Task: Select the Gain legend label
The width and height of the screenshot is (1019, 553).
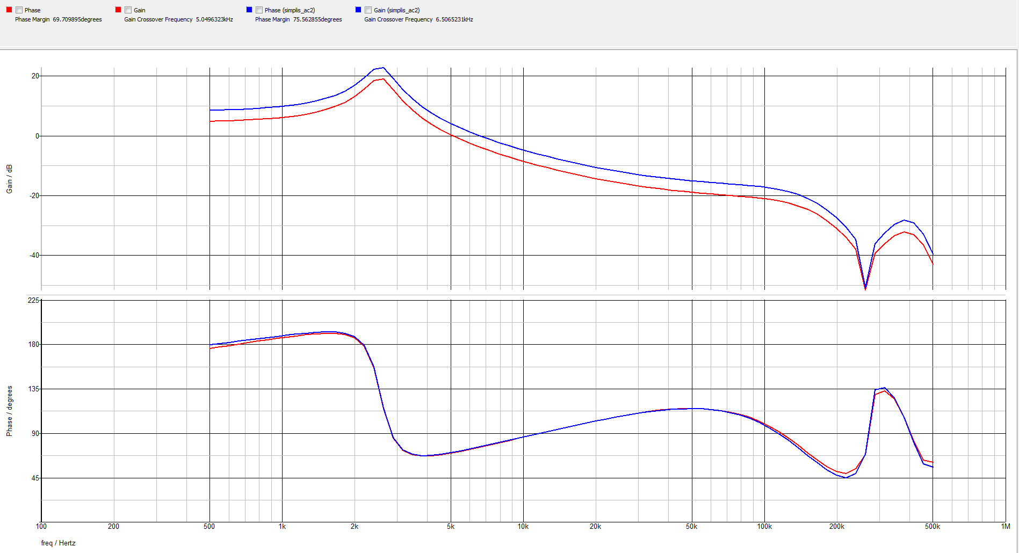Action: coord(139,9)
